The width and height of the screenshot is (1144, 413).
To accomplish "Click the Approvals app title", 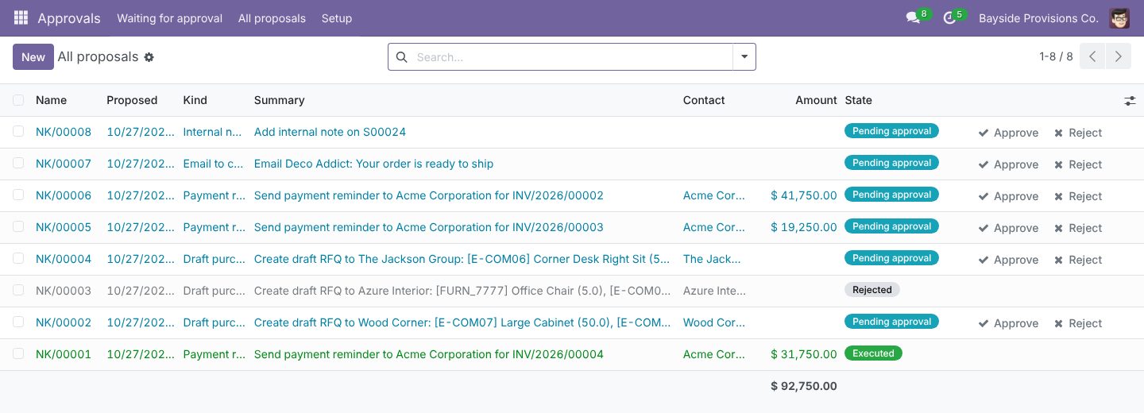I will point(69,18).
